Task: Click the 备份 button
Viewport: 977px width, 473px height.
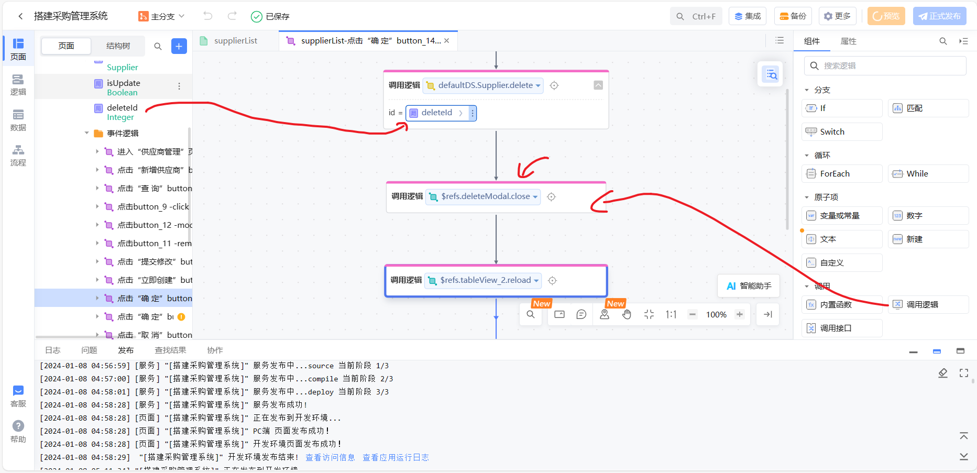Action: click(793, 16)
